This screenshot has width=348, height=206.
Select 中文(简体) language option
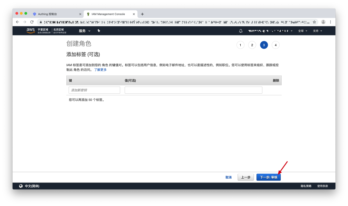[32, 186]
